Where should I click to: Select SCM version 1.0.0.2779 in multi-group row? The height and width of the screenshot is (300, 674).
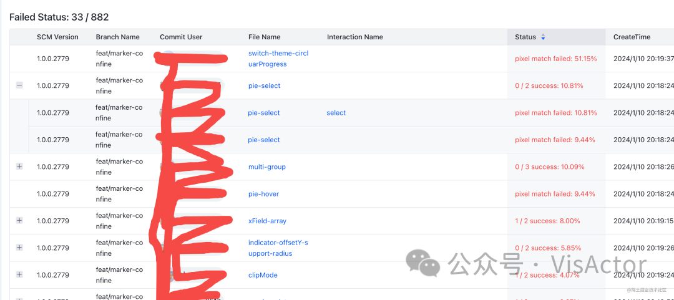(x=53, y=167)
